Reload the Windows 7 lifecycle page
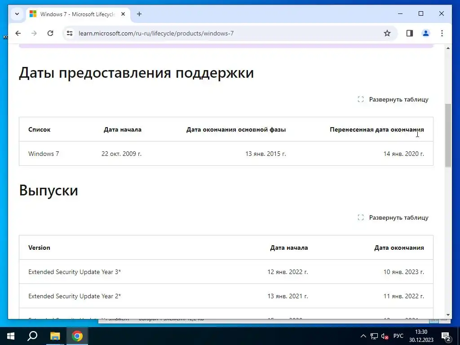This screenshot has width=460, height=345. click(50, 33)
